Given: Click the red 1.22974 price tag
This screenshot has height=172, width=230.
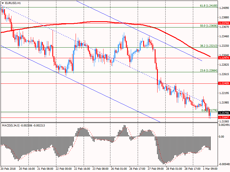Looking at the screenshot, I should click(x=224, y=58).
